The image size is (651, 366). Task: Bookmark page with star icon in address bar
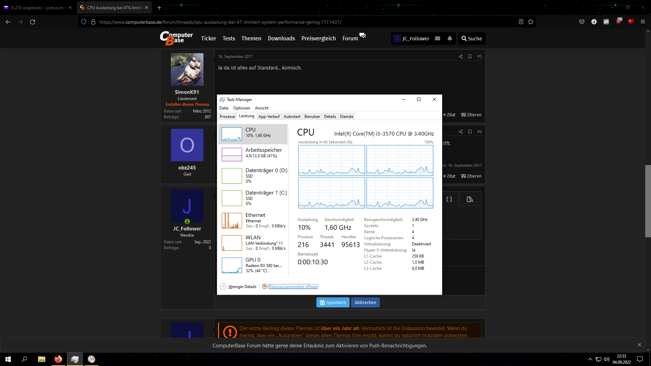(531, 22)
